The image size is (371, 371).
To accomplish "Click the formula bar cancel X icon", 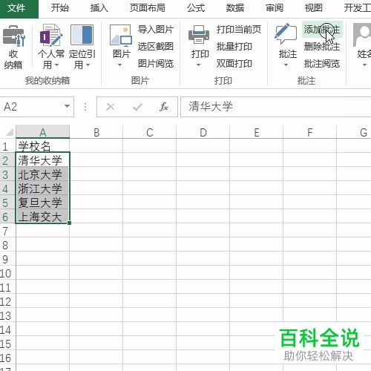I will tap(111, 107).
